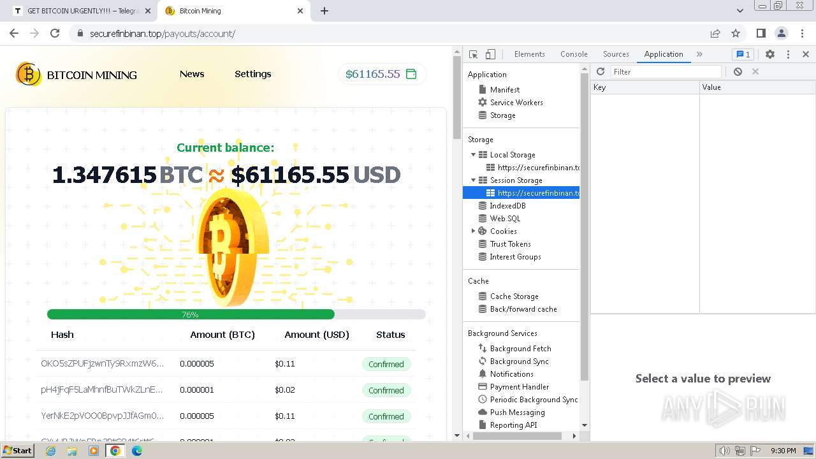816x459 pixels.
Task: Select Service Workers item
Action: click(x=516, y=103)
